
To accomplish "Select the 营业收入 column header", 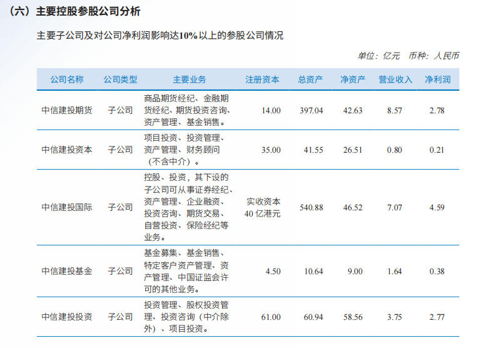I will pos(395,79).
